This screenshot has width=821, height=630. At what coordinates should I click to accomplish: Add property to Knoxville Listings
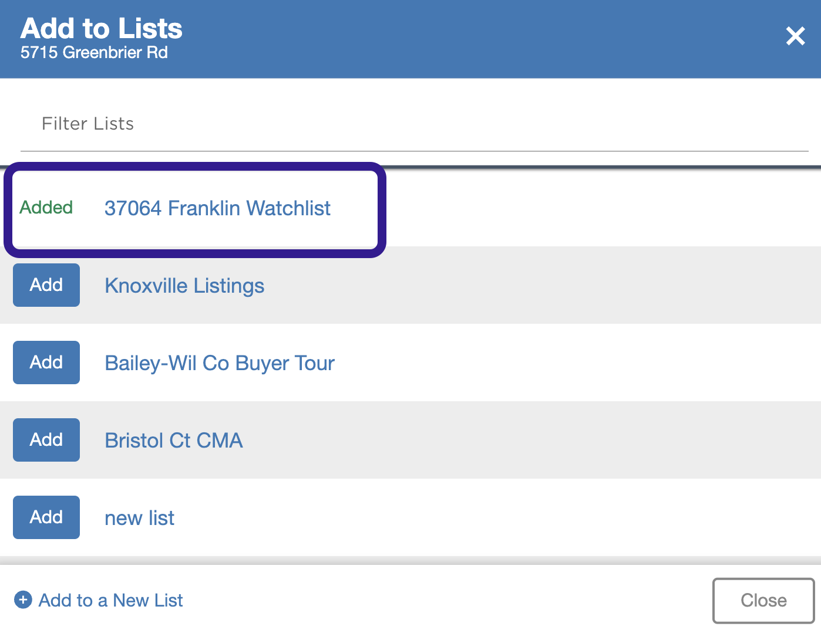46,285
